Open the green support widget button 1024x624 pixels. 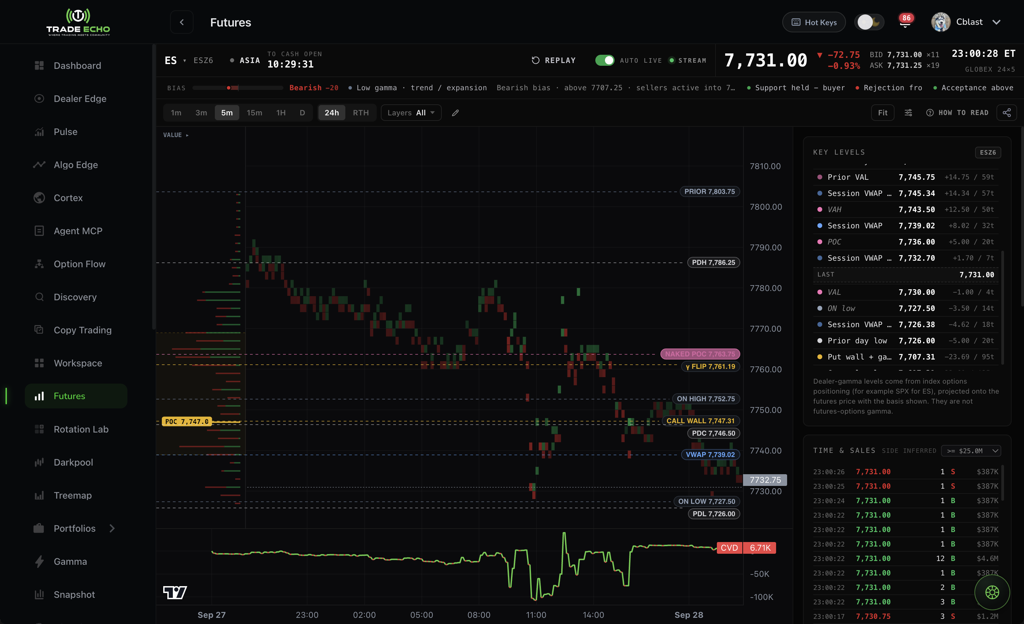(992, 592)
